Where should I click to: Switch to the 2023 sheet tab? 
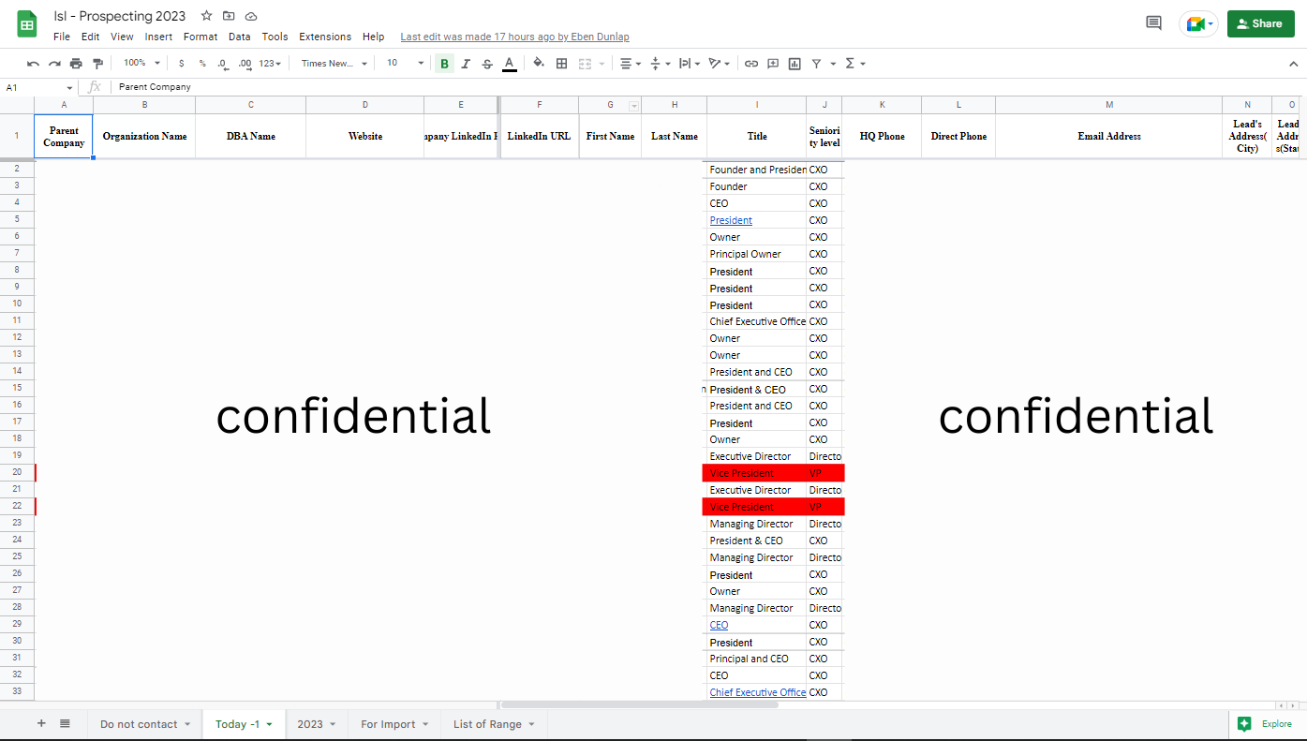coord(316,724)
